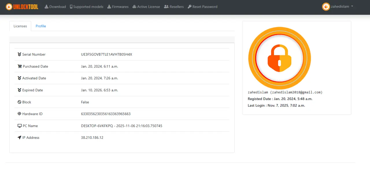370x185 pixels.
Task: Click the Expired Date medal icon
Action: [19, 90]
